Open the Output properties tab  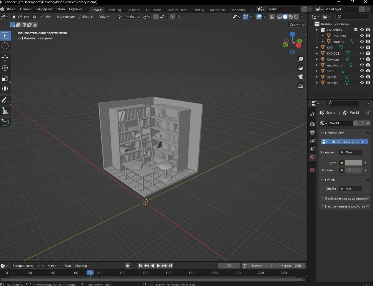(312, 133)
